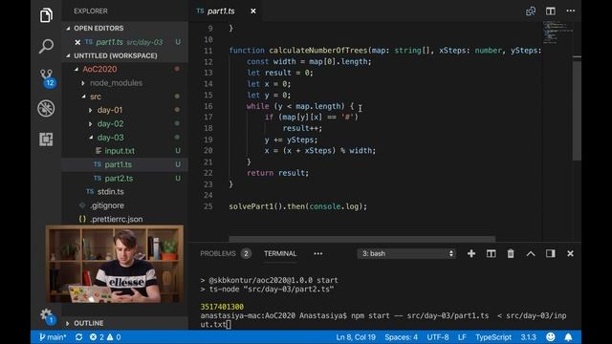Image resolution: width=612 pixels, height=344 pixels.
Task: Open editor More Actions ellipsis menu
Action: tap(570, 11)
